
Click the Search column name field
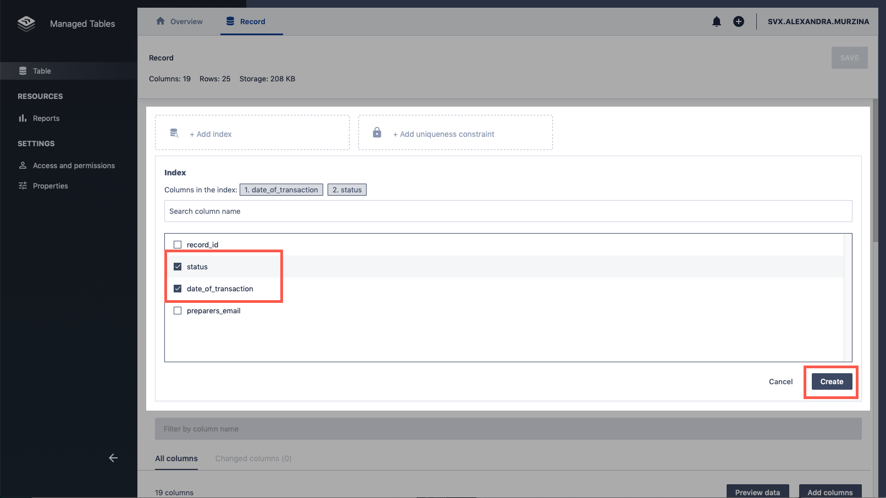pyautogui.click(x=508, y=211)
